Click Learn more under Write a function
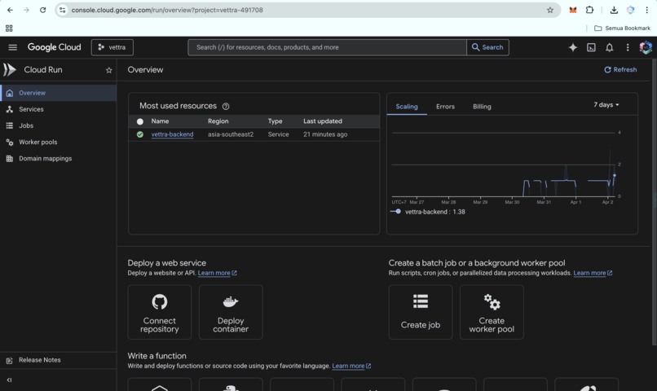The height and width of the screenshot is (391, 657). pyautogui.click(x=351, y=366)
